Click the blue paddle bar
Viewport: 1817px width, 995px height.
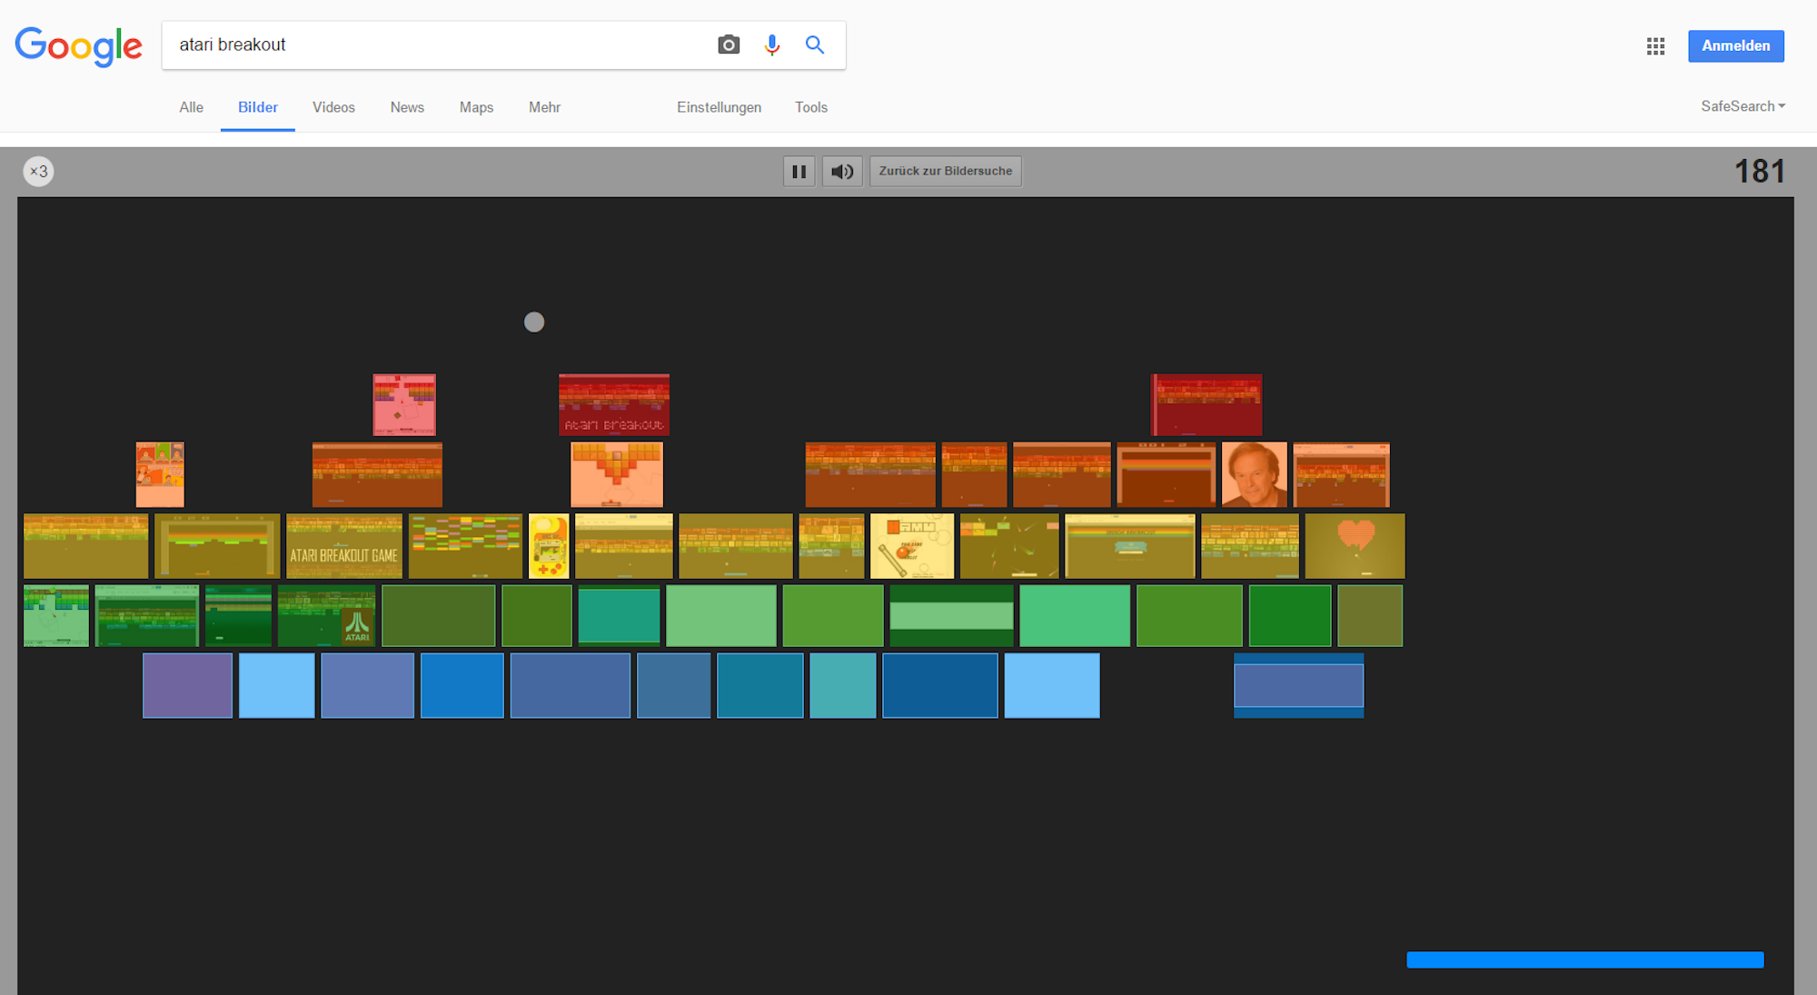(x=1584, y=960)
